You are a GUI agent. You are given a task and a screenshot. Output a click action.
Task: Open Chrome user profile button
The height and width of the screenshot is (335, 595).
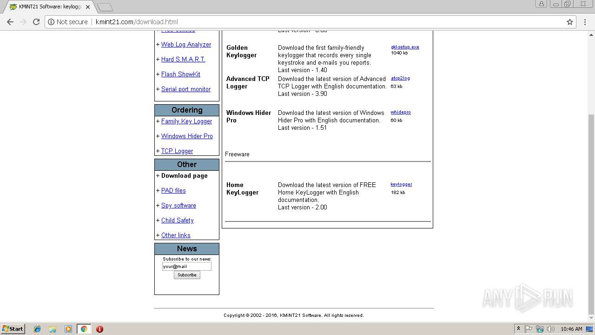coord(542,4)
